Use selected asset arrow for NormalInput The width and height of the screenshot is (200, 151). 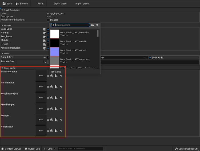(52, 87)
